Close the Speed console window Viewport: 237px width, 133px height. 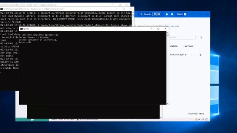[x=166, y=29]
